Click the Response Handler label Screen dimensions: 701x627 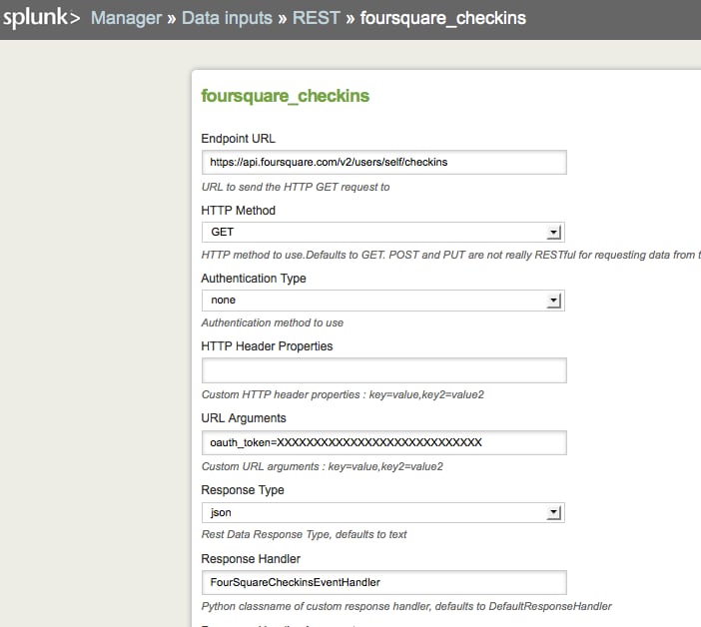[251, 559]
